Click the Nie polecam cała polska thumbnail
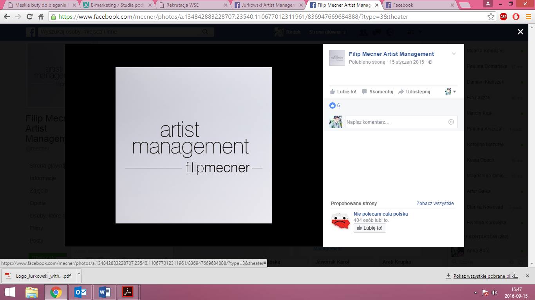Viewport: 535px width, 300px height. point(340,221)
